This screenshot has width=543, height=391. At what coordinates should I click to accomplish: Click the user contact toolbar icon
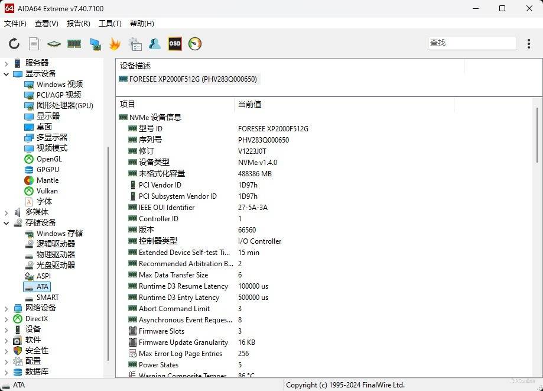pos(155,44)
